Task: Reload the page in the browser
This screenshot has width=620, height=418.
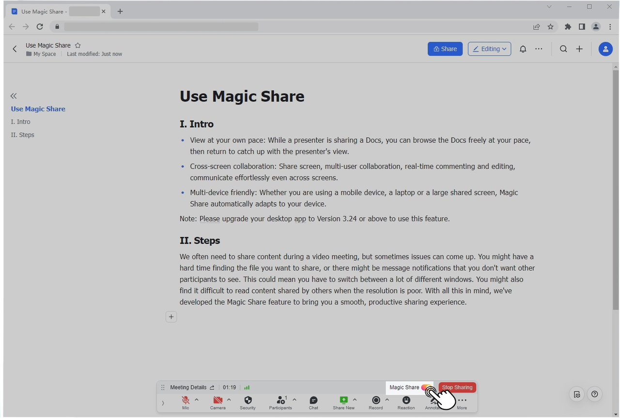Action: (40, 27)
